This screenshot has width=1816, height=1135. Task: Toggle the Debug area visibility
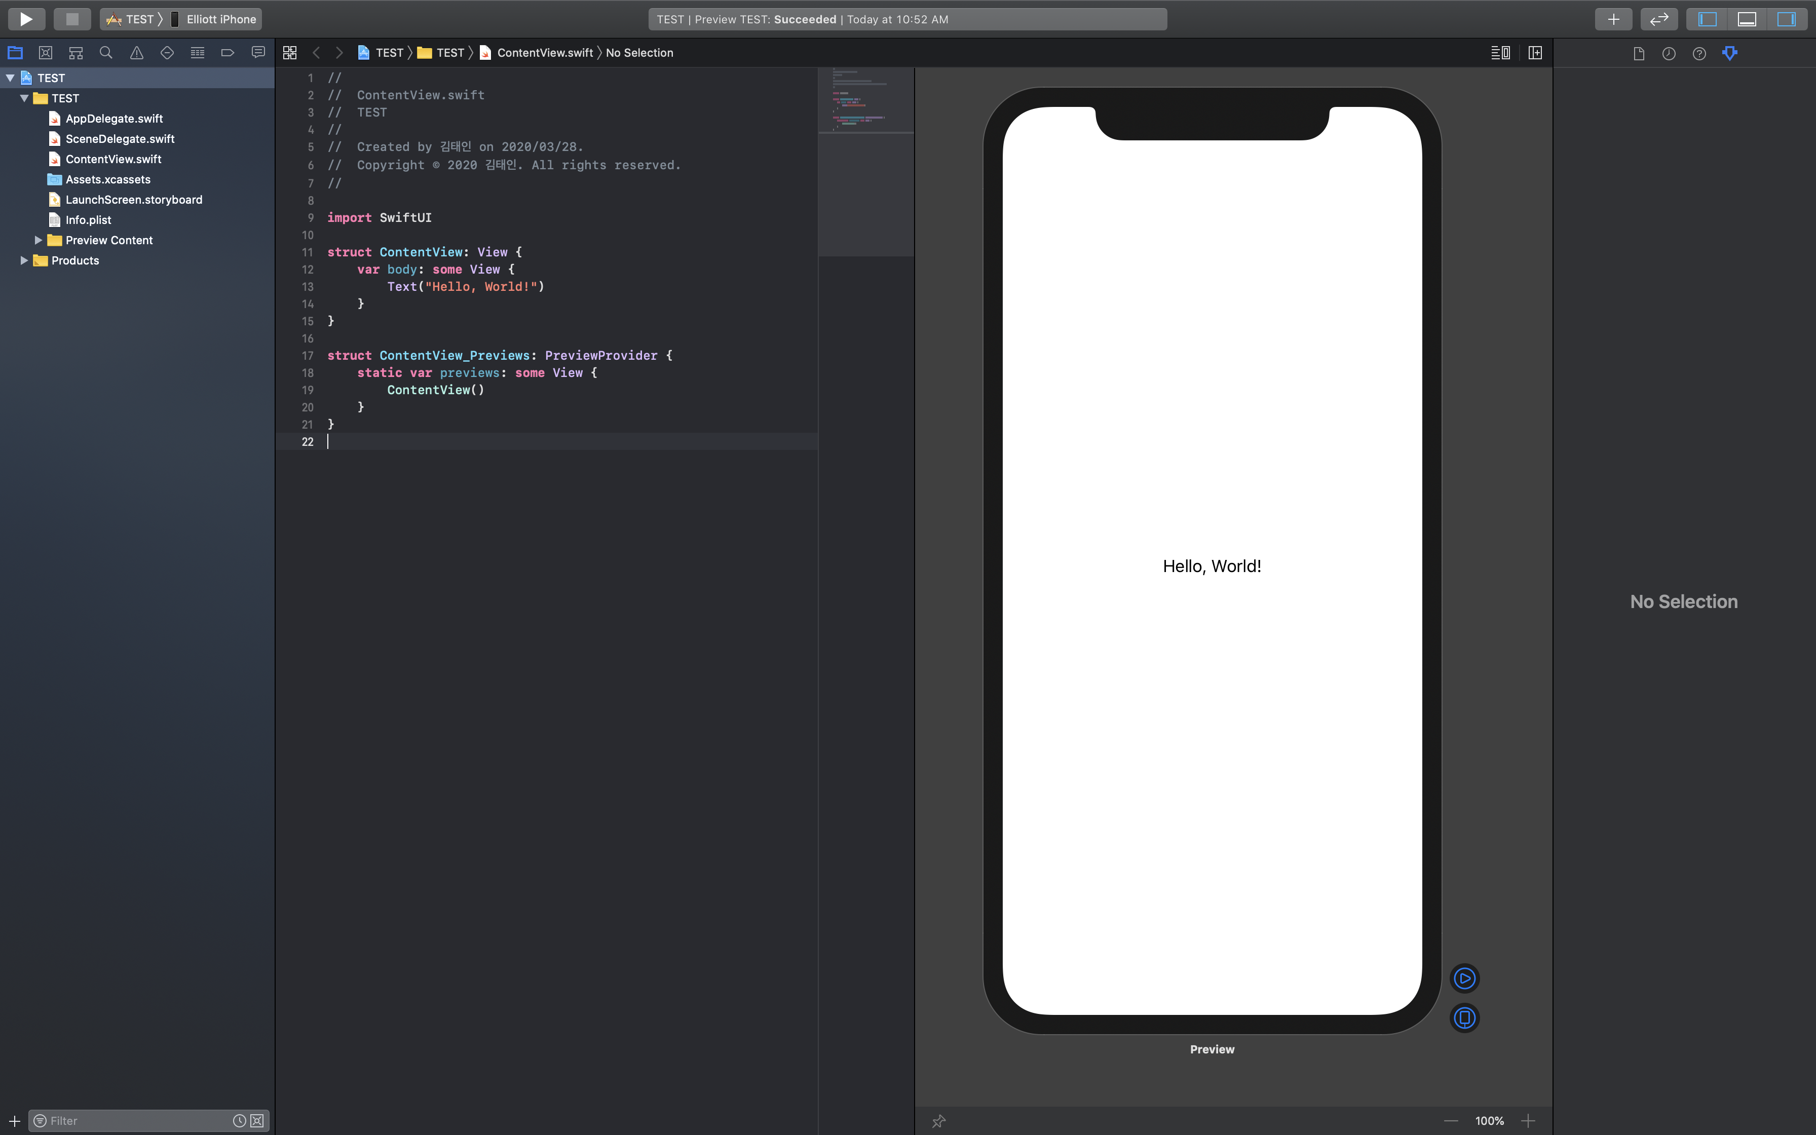(x=1747, y=19)
